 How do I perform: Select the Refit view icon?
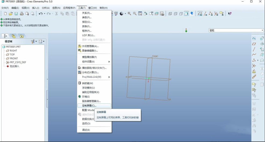(140, 13)
